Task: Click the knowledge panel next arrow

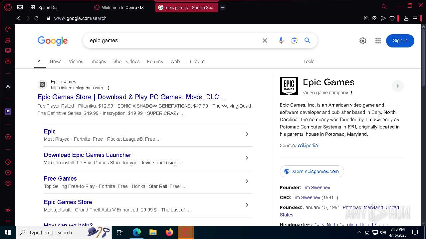Action: click(398, 86)
